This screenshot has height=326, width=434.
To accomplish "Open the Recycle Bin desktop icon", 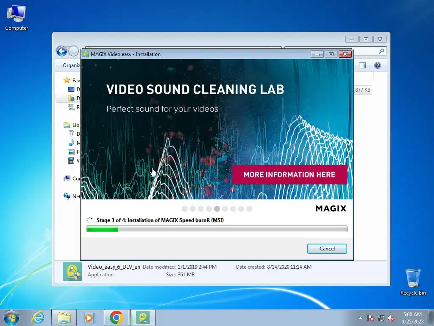I will coord(413,282).
